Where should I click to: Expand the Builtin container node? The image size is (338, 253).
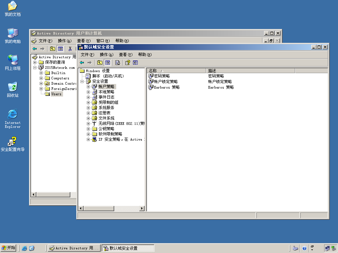(x=41, y=73)
